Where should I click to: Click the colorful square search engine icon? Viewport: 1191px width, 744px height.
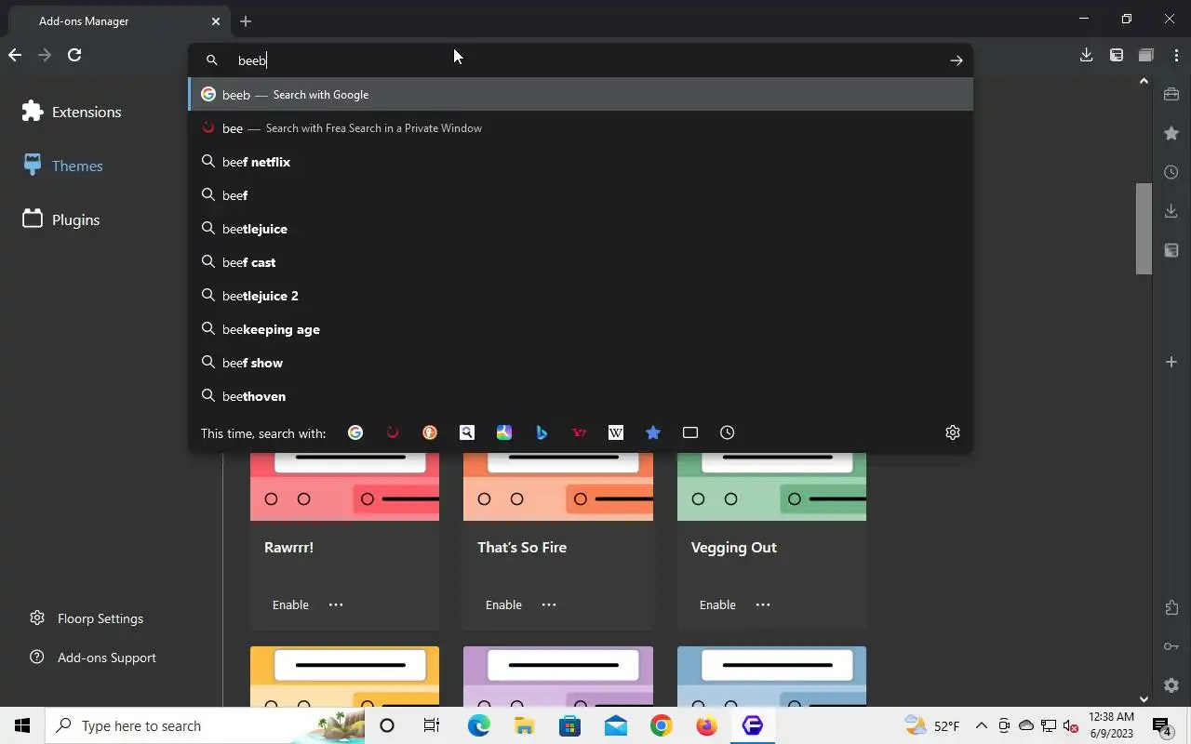pos(504,432)
